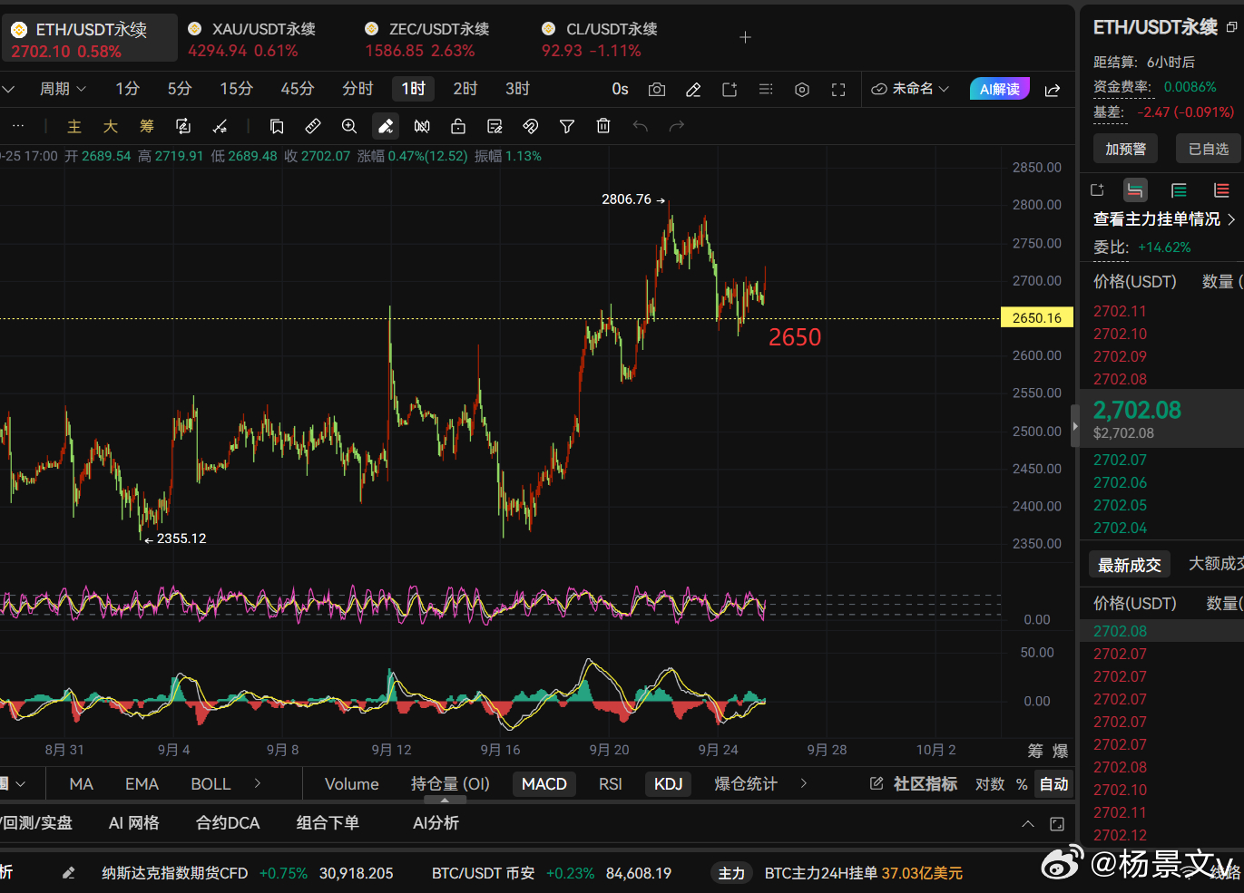The width and height of the screenshot is (1244, 893).
Task: Click the zoom-in magnifier tool
Action: pyautogui.click(x=349, y=126)
